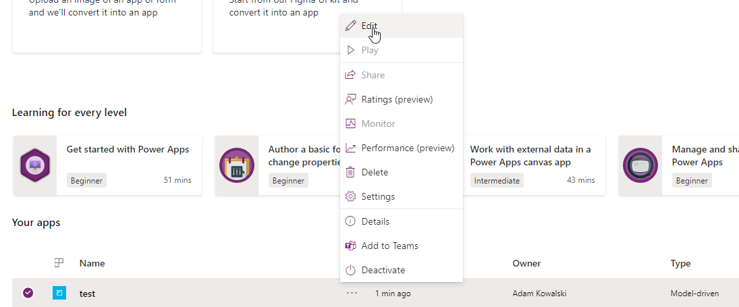
Task: Click the Beginner badge under Manage and share
Action: [692, 180]
